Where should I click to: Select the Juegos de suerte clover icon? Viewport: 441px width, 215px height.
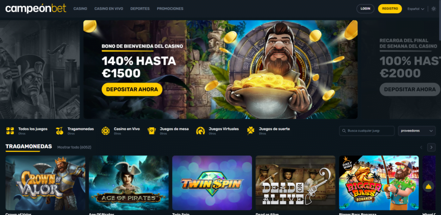251,131
